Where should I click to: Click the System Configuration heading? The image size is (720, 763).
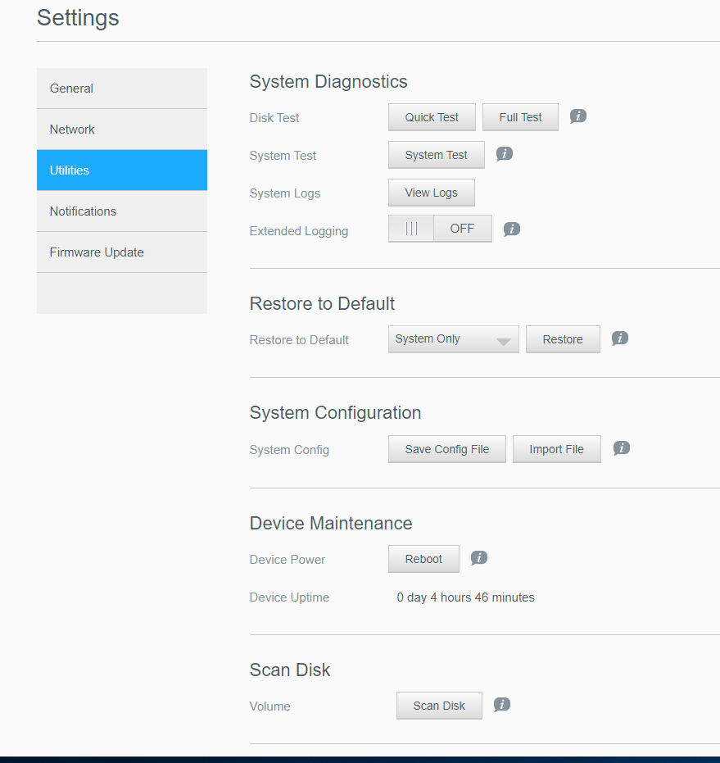pyautogui.click(x=335, y=413)
